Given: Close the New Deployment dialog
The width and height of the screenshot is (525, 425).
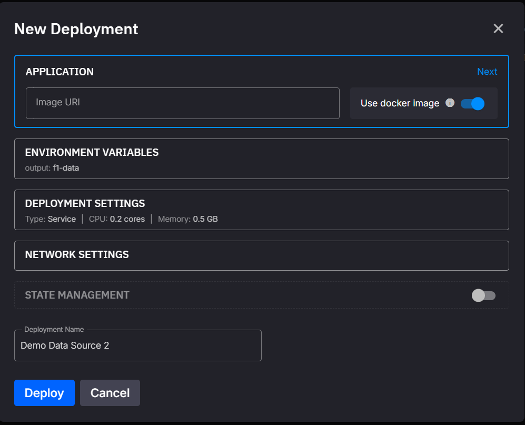Looking at the screenshot, I should click(498, 29).
